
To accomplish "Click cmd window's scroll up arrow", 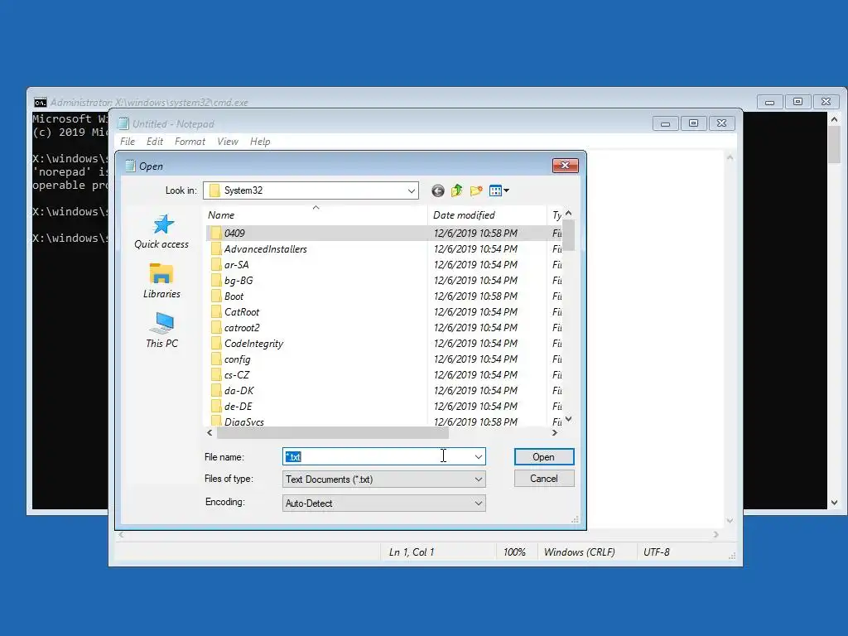I will [x=834, y=119].
